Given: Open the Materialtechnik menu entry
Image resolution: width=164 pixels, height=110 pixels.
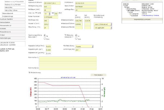Looking at the screenshot, I should (x=14, y=13).
